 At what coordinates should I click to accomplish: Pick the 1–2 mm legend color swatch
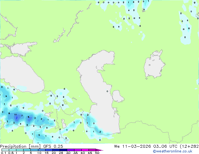point(20,150)
